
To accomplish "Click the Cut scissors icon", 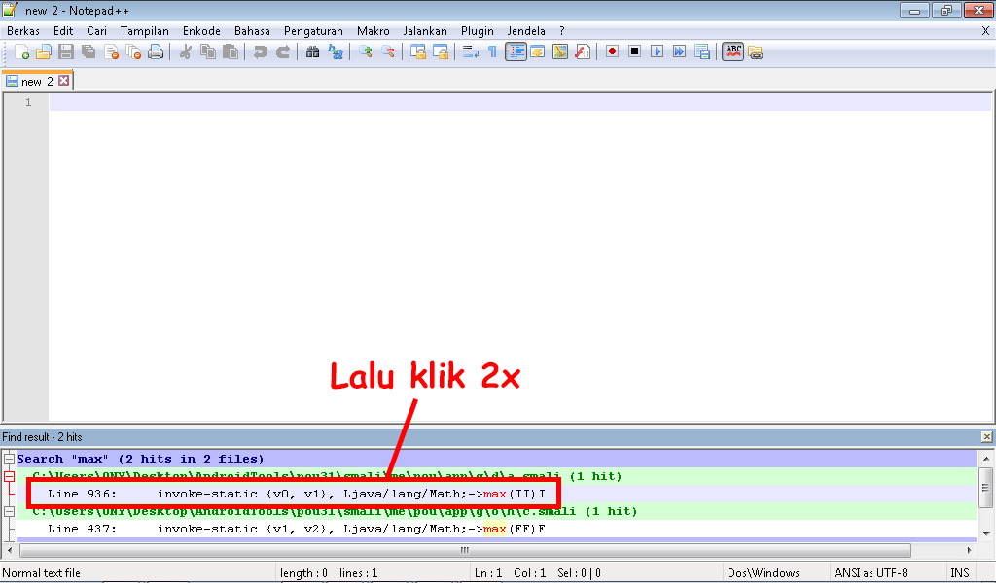I will [x=186, y=52].
